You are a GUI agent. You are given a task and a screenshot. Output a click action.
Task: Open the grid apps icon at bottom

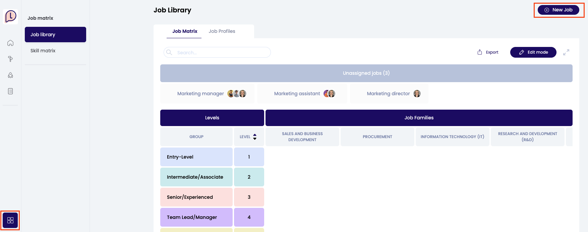click(10, 220)
